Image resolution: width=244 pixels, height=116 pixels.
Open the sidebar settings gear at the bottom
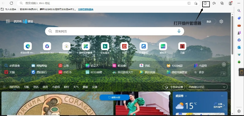pyautogui.click(x=239, y=111)
